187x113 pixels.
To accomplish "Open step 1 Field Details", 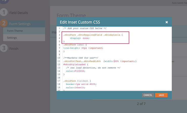I will pos(19,13).
